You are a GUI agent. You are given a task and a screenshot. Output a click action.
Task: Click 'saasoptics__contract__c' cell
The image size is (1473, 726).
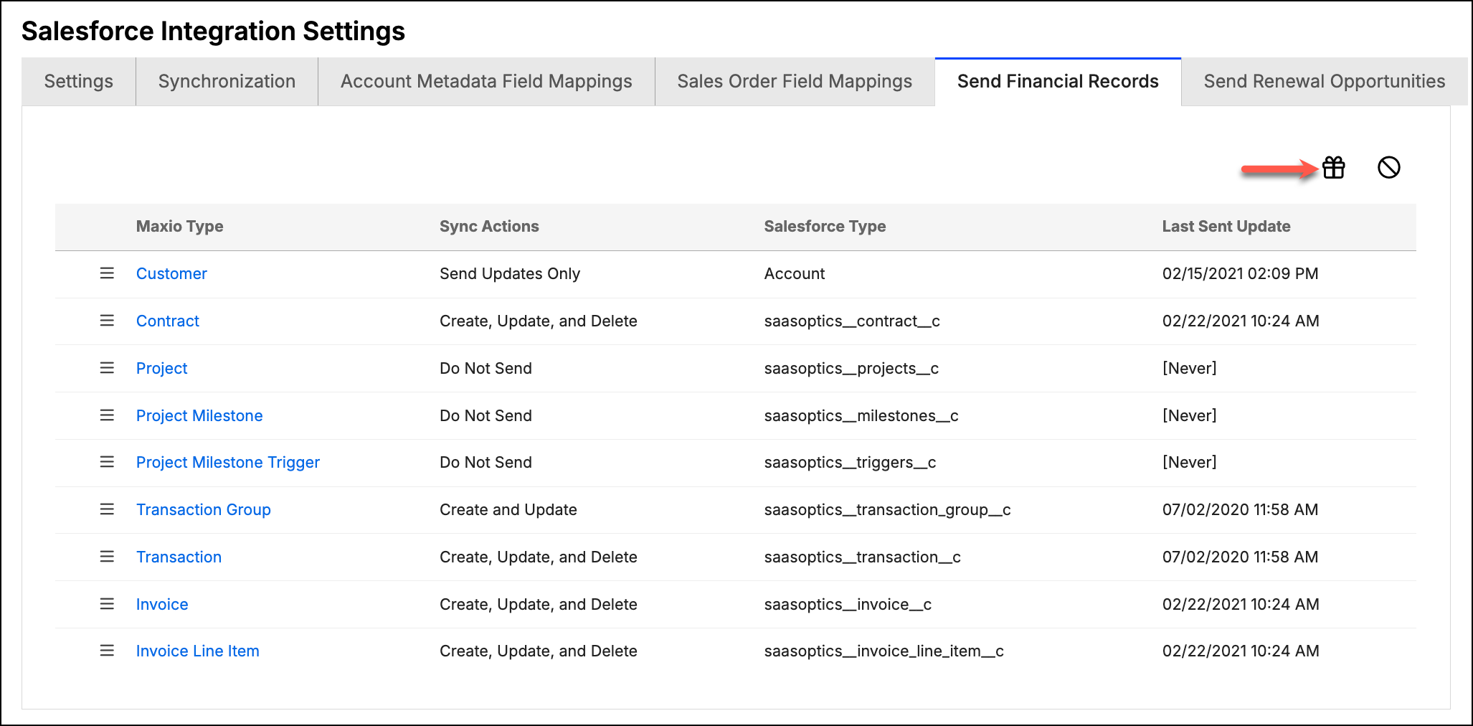(x=852, y=321)
